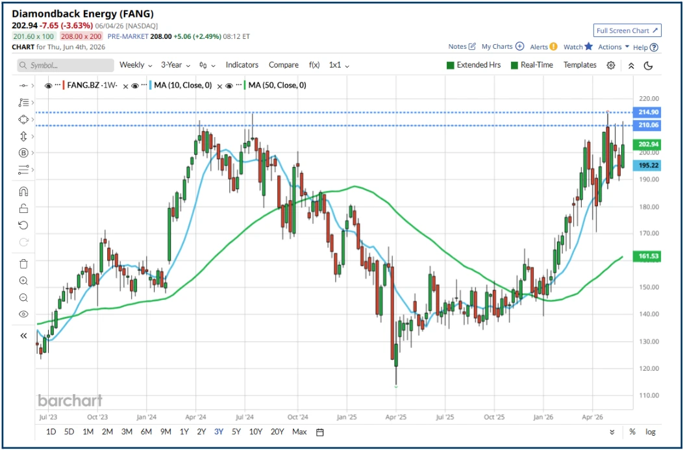Select the line drawing tool in the sidebar
Image resolution: width=685 pixels, height=450 pixels.
pyautogui.click(x=23, y=86)
